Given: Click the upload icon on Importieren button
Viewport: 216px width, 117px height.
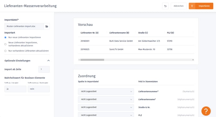Looking at the screenshot, I should point(192,6).
